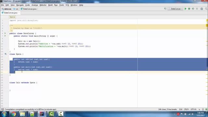Click '144 chars, 5 line breaks' status text

coord(168,109)
